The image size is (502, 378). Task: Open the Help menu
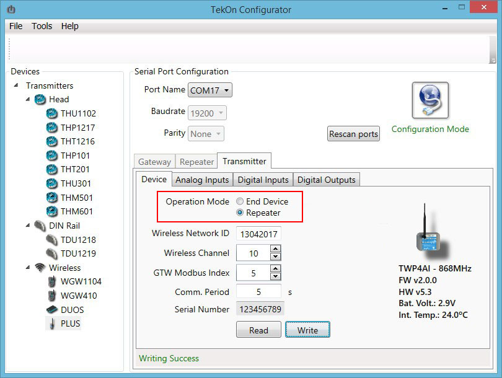[70, 26]
